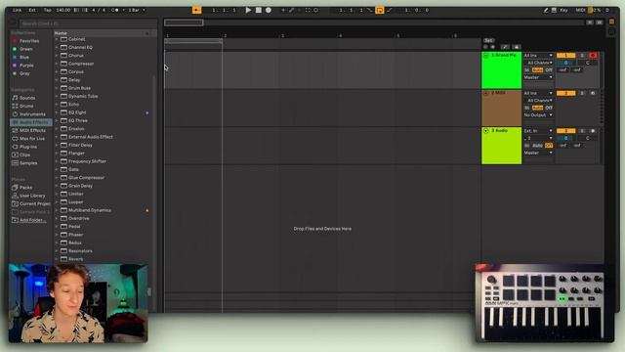
Task: Expand the Reverb folder
Action: (x=57, y=259)
